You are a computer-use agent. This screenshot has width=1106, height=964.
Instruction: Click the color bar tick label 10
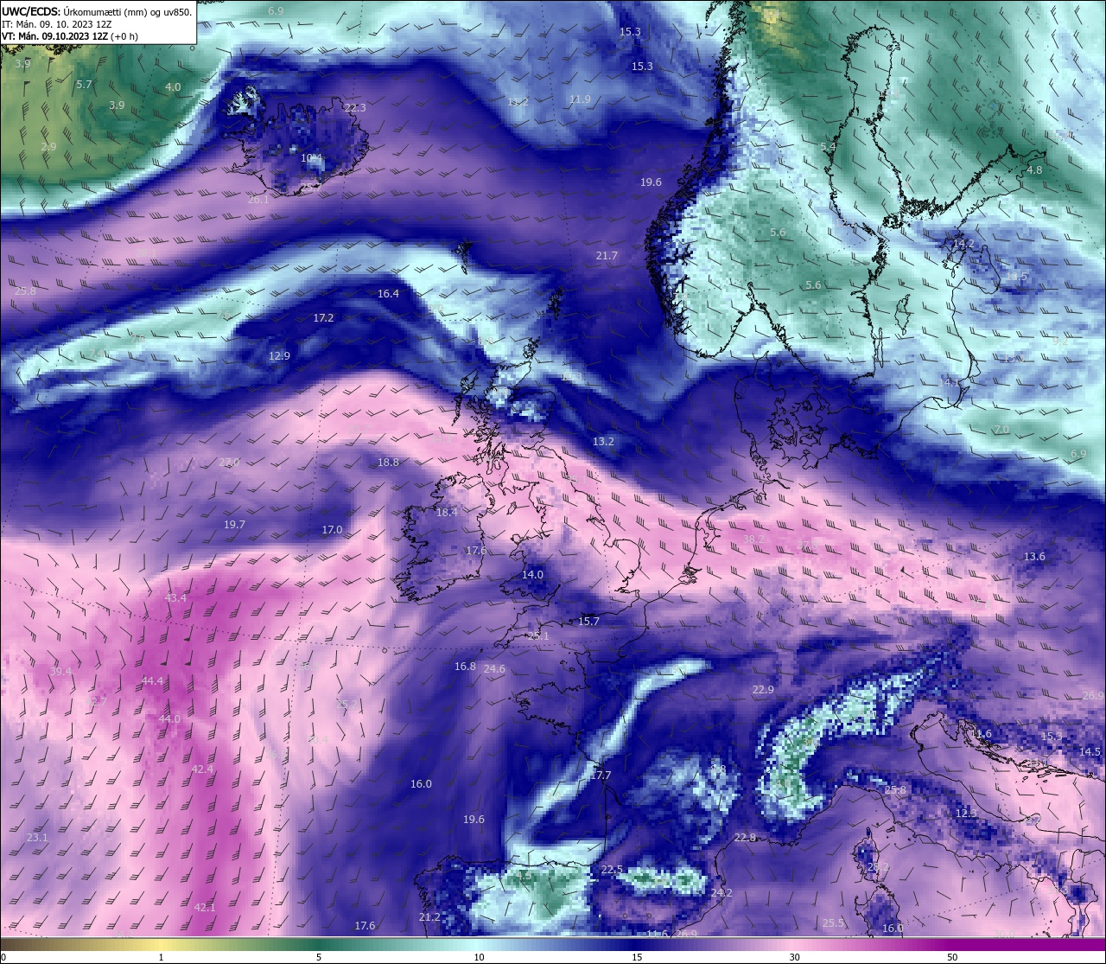click(479, 957)
